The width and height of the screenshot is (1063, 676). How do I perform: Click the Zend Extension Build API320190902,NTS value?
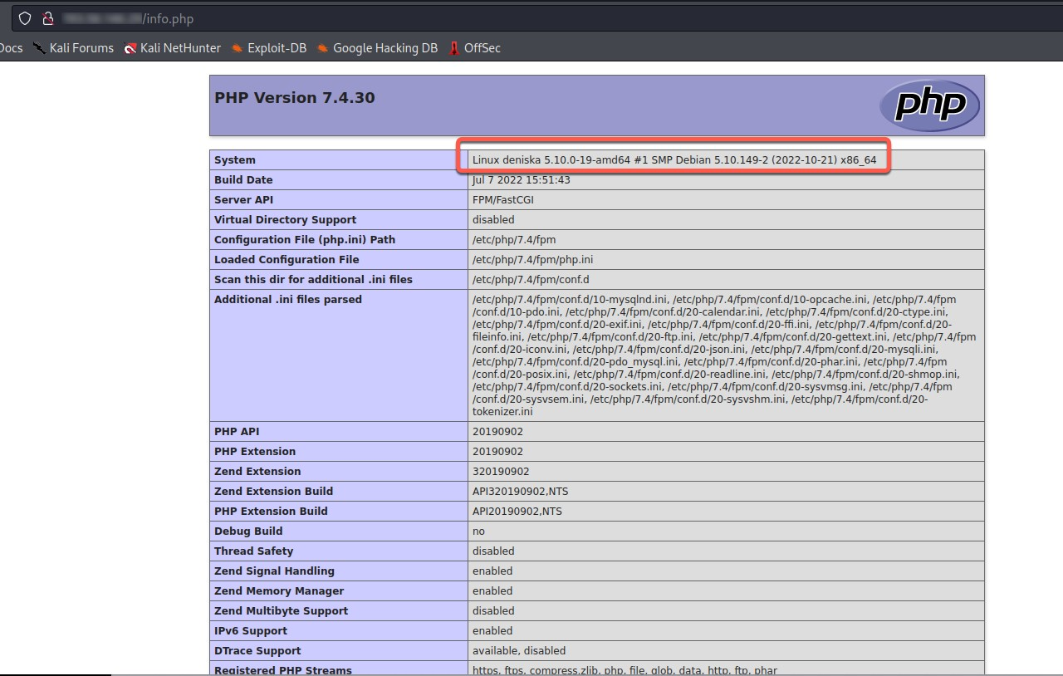pyautogui.click(x=520, y=492)
